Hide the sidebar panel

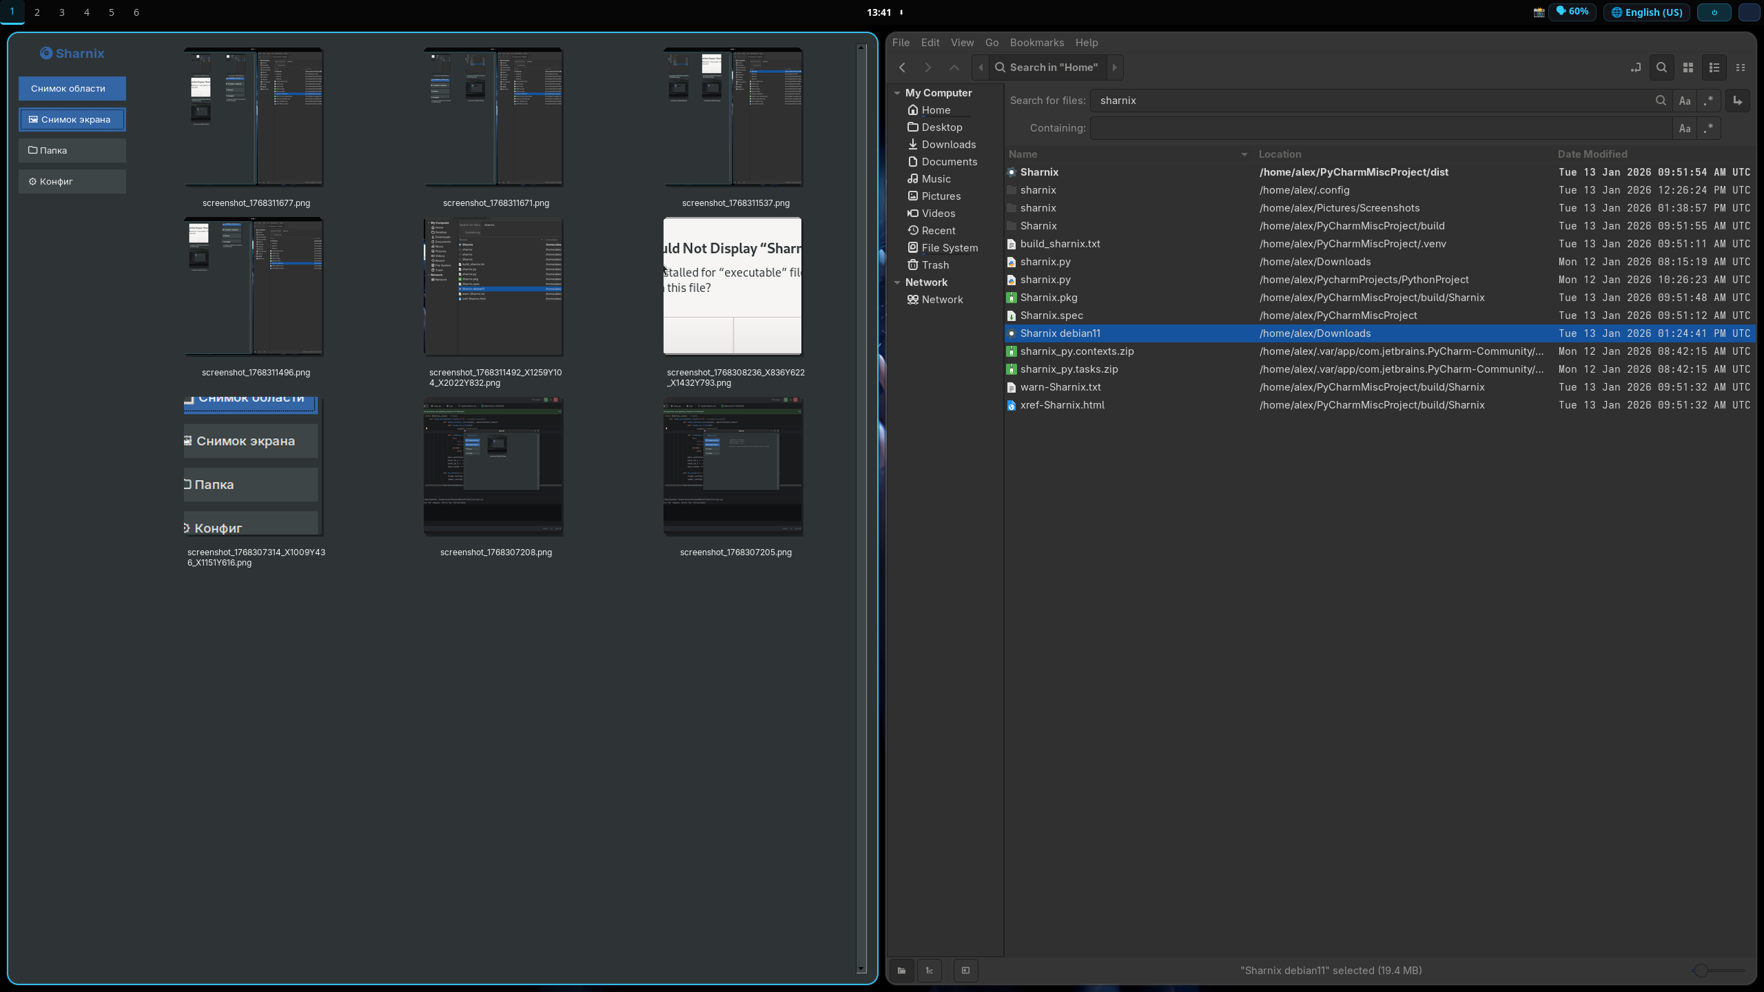(965, 970)
